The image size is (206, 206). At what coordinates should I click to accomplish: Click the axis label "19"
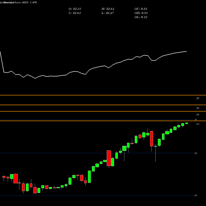tap(198, 98)
